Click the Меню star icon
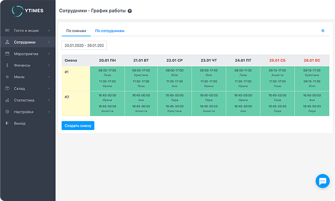Image resolution: width=335 pixels, height=201 pixels. 7,77
